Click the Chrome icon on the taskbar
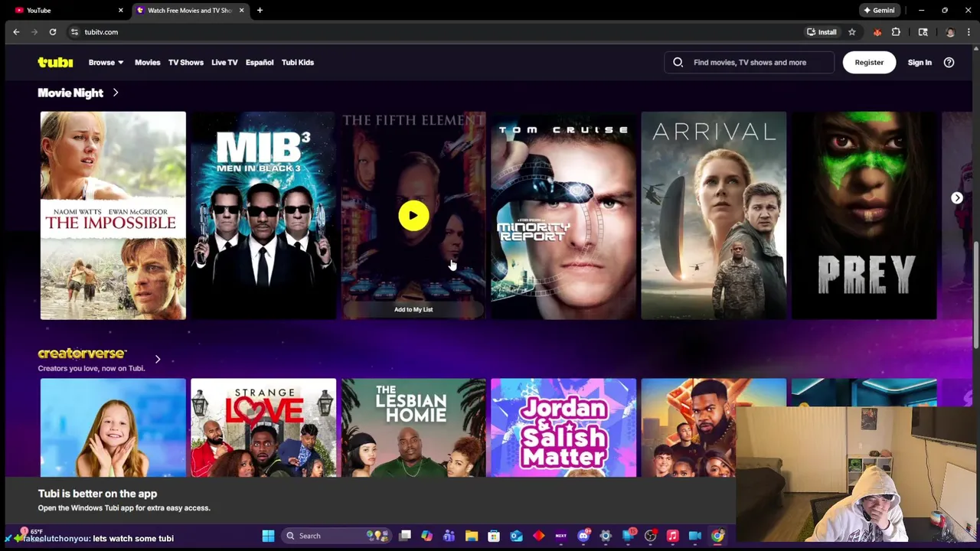This screenshot has width=980, height=551. point(717,536)
